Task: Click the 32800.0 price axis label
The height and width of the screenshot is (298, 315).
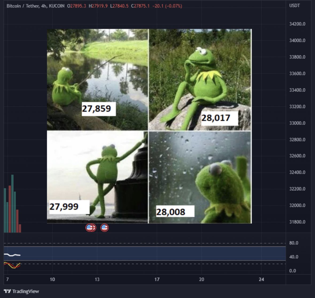Action: (x=297, y=139)
